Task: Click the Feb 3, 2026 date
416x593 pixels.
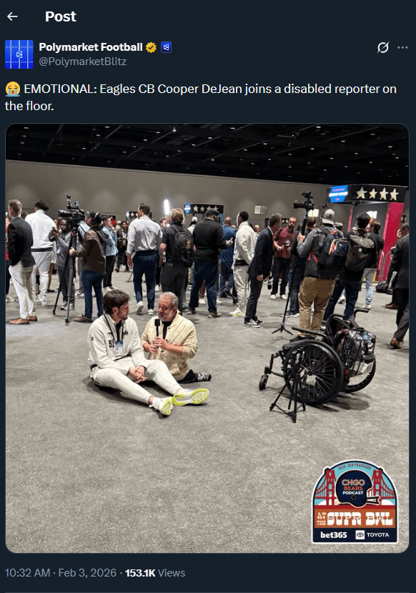Action: click(87, 573)
